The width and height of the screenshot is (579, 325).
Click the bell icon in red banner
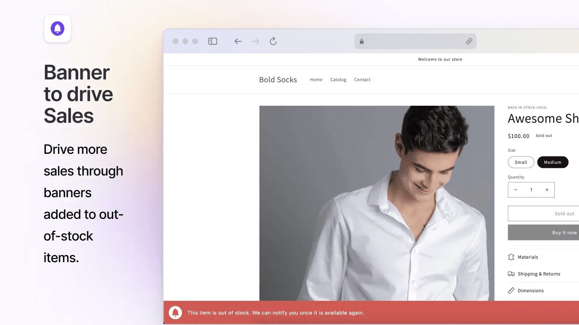(x=176, y=313)
